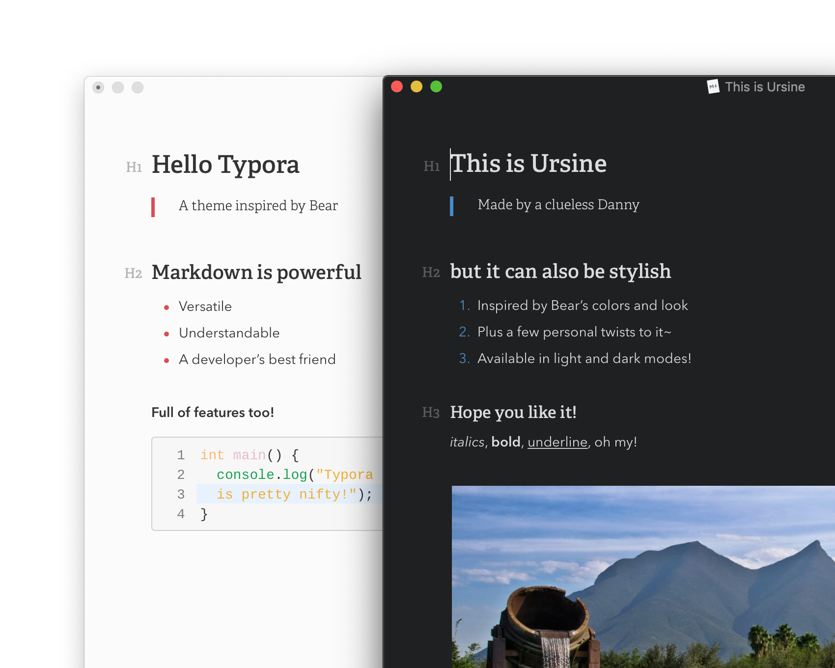Click the H3 marker beside 'Hope you like it!'

(431, 413)
